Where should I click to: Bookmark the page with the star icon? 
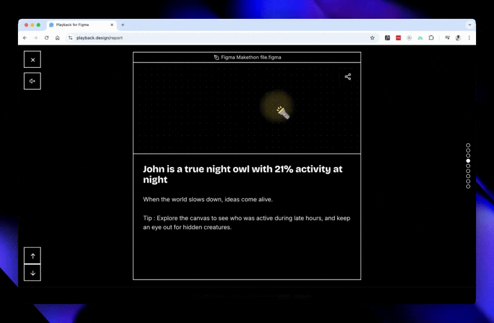(372, 38)
